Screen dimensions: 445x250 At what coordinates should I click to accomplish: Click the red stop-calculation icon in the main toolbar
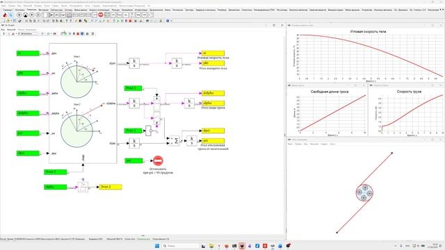click(x=130, y=21)
